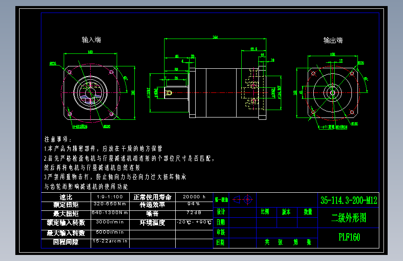The height and width of the screenshot is (261, 403).
Task: Select the '回程间隙' table cell
Action: coord(66,242)
